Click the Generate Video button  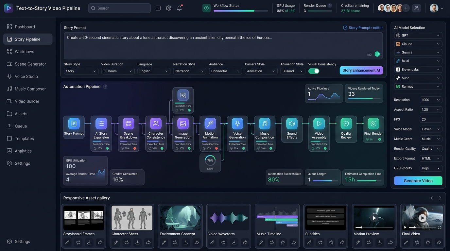tap(418, 181)
